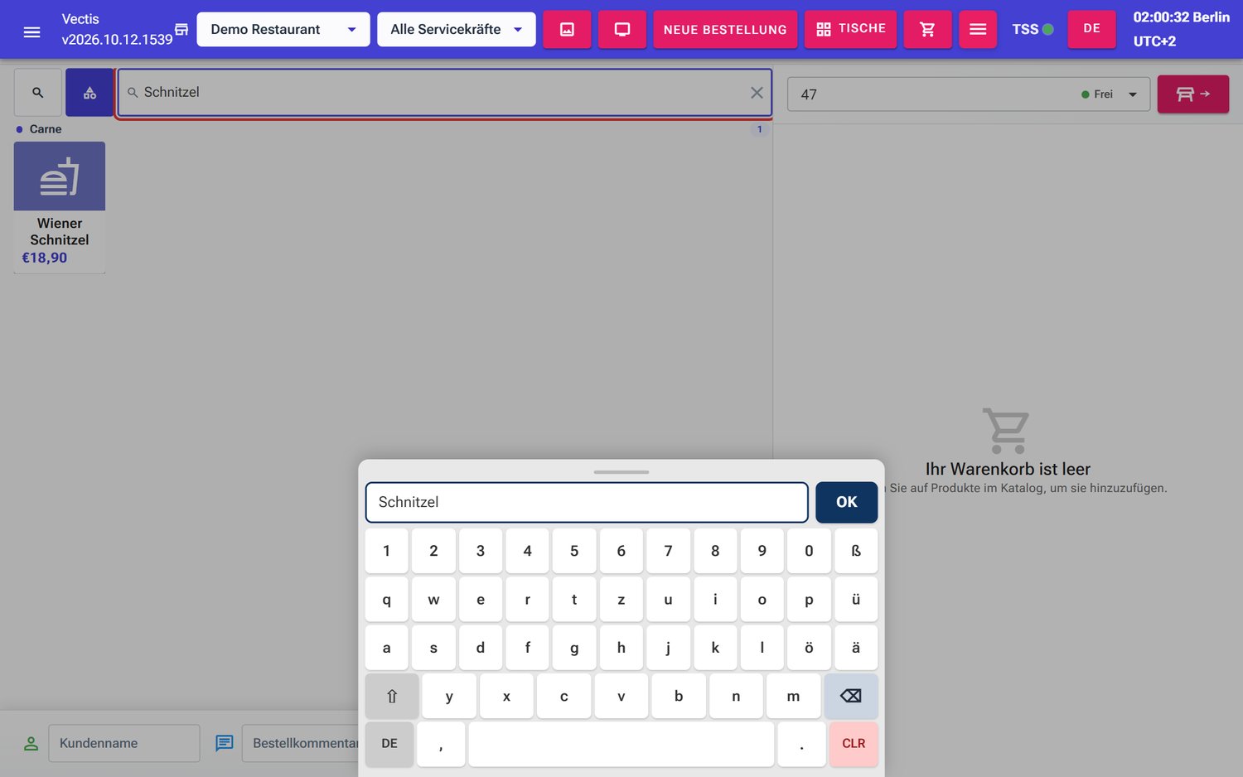Open the Demo Restaurant dropdown
The height and width of the screenshot is (777, 1243).
pos(283,29)
